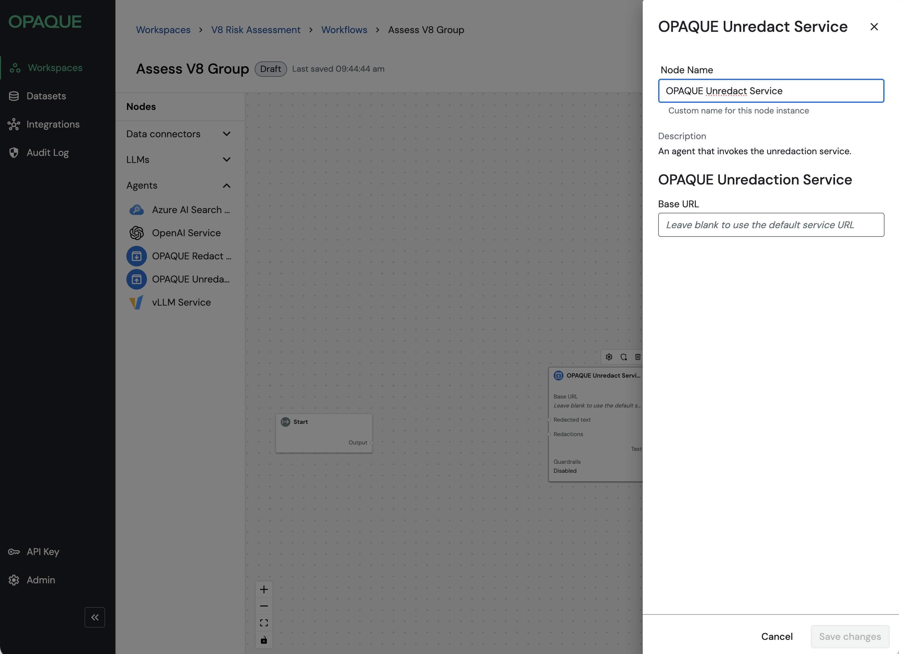Open V8 Risk Assessment breadcrumb link
The image size is (899, 654).
[x=256, y=30]
